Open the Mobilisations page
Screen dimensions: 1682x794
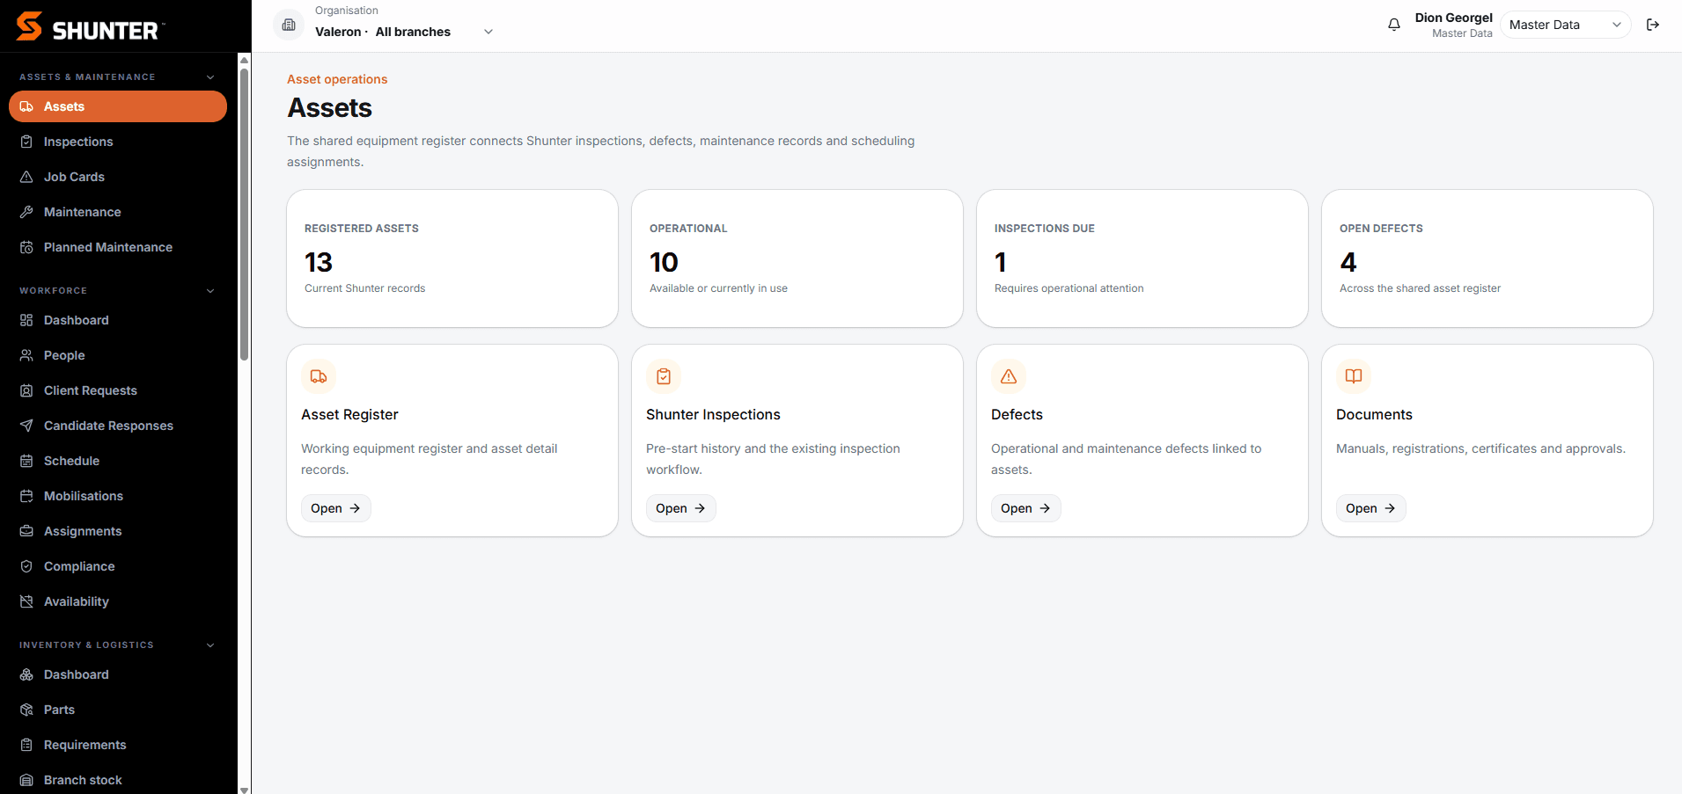[x=118, y=496]
